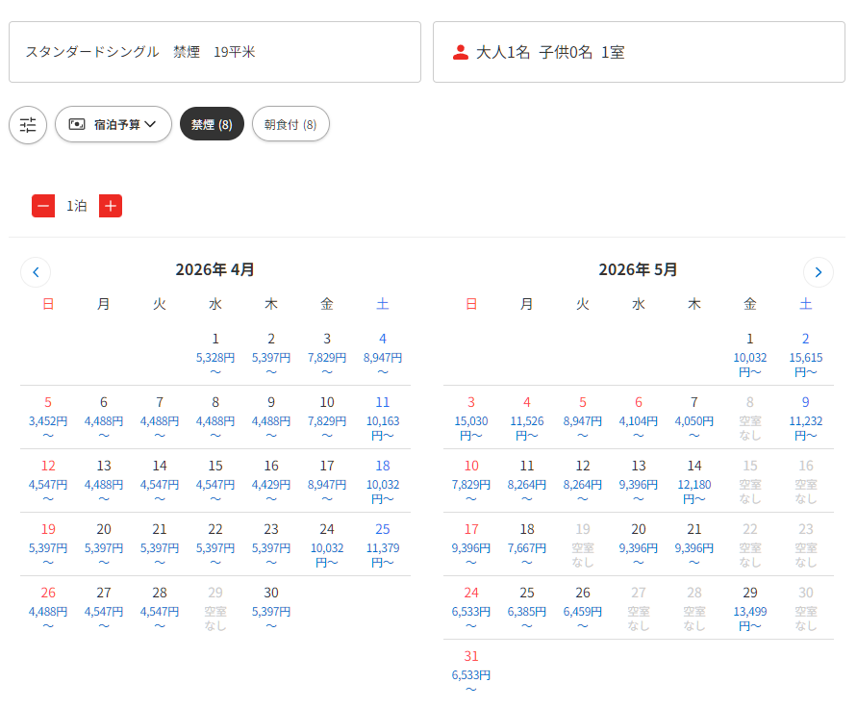857x708 pixels.
Task: Open the filter settings sliders icon
Action: point(28,125)
